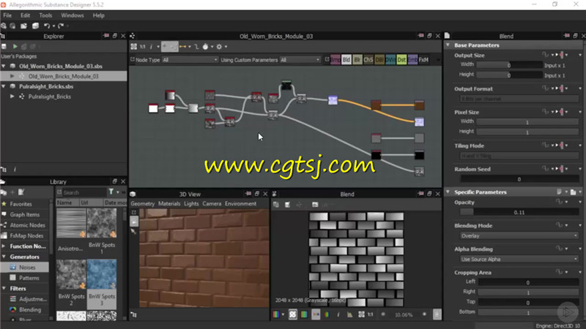Add a Distance (Dst) node

tap(401, 60)
